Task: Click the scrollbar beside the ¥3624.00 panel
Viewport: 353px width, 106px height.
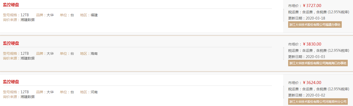Action: (284, 92)
